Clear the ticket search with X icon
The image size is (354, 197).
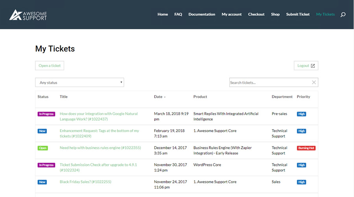[x=314, y=82]
